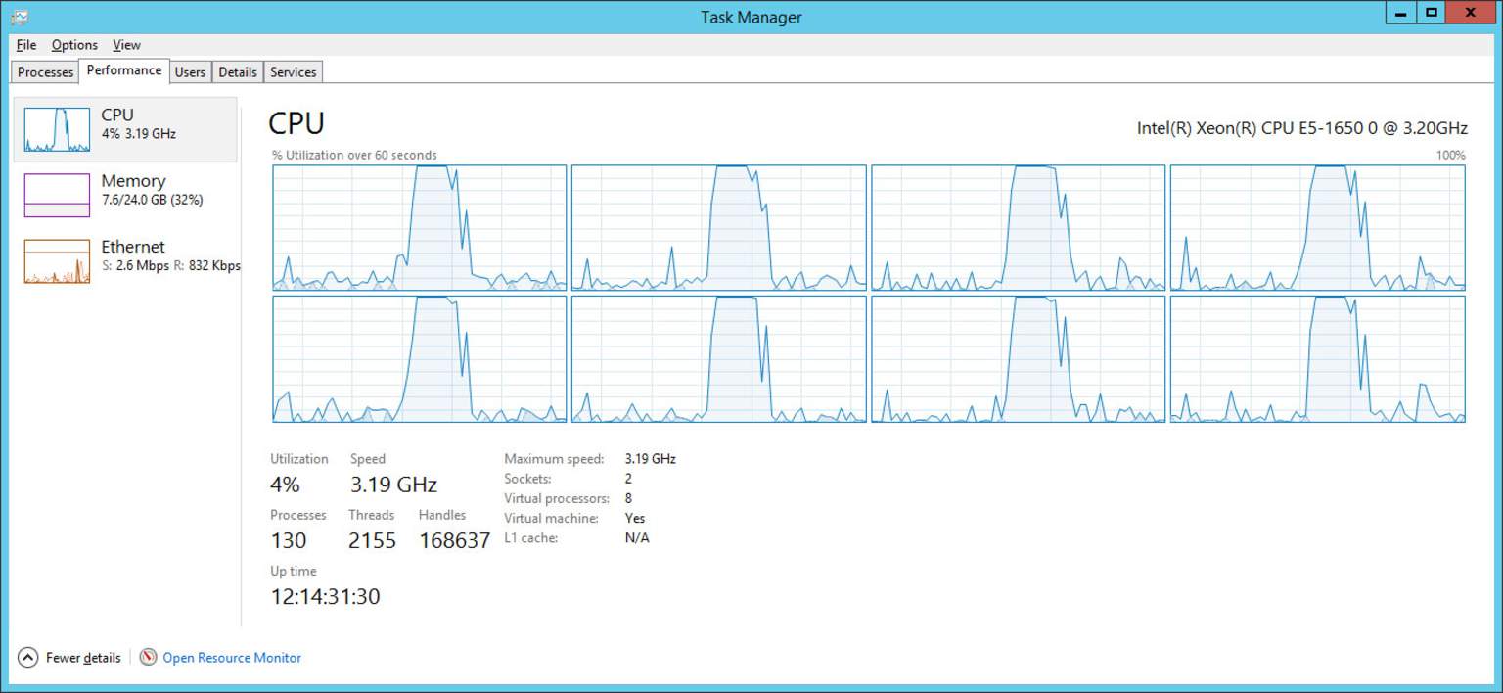Click the first logical processor graph

(x=418, y=226)
